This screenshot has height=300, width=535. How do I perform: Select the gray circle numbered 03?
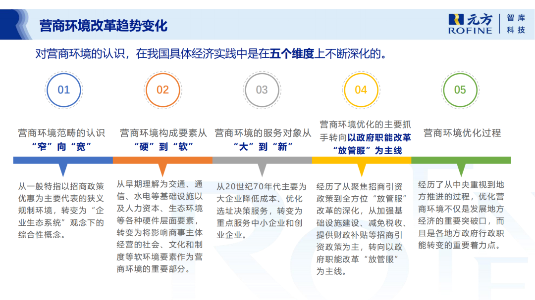pyautogui.click(x=262, y=90)
